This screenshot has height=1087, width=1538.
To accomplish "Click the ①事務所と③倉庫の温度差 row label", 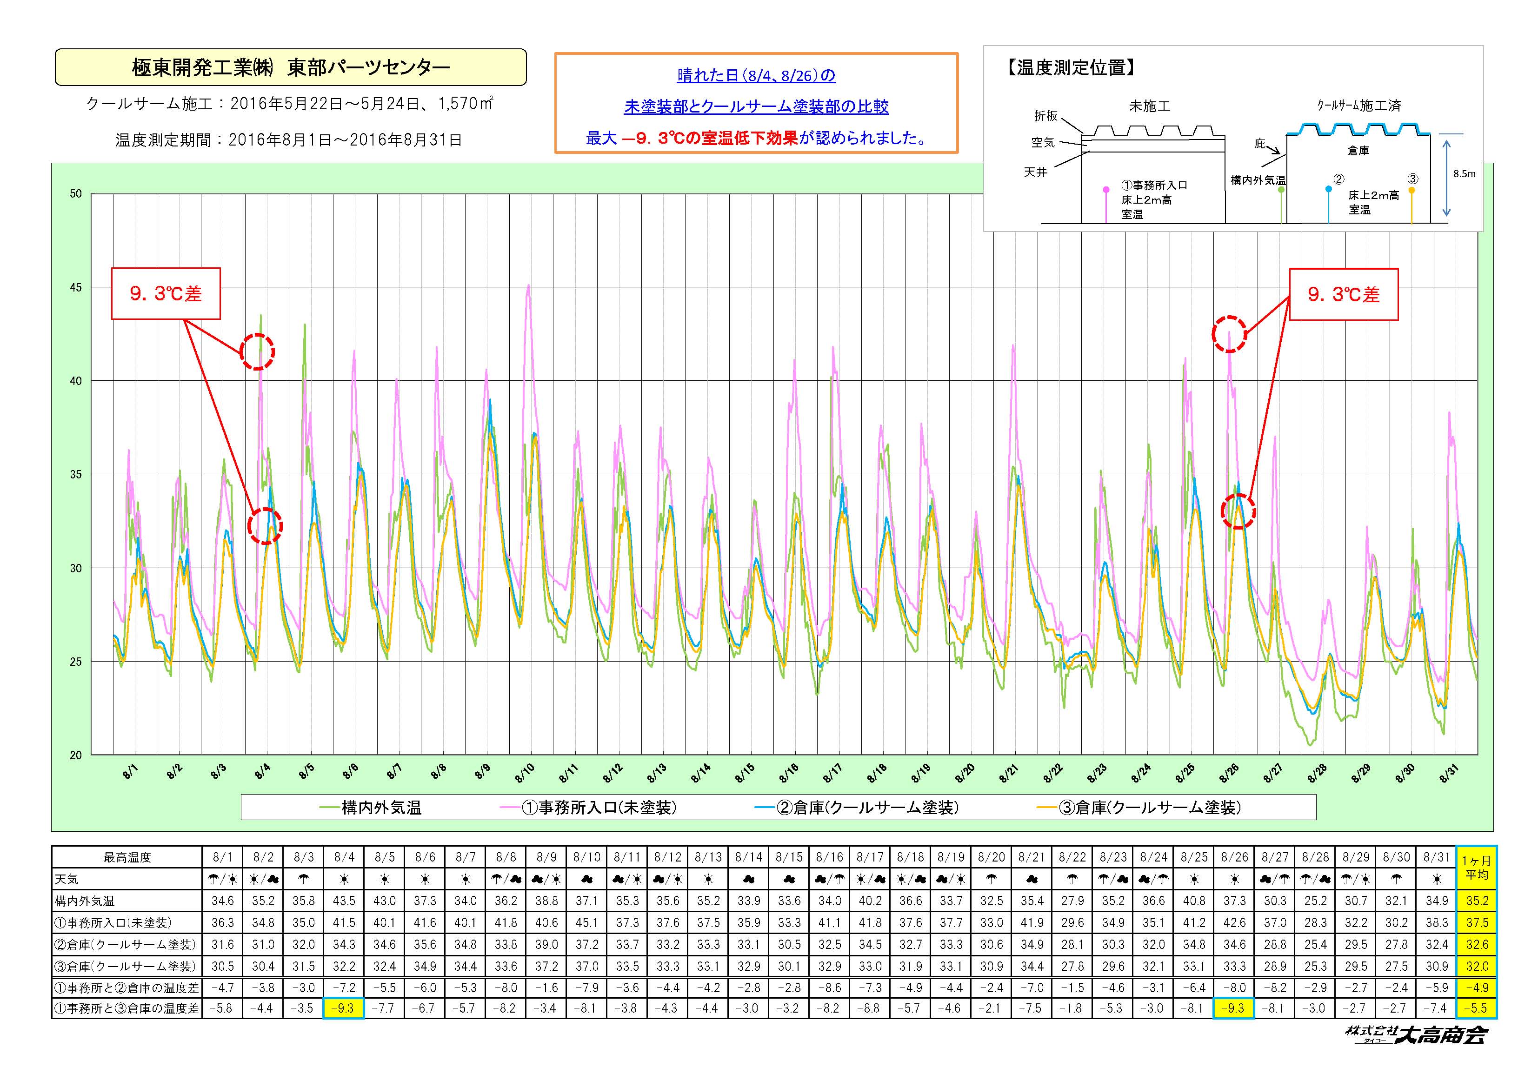I will pos(127,1008).
